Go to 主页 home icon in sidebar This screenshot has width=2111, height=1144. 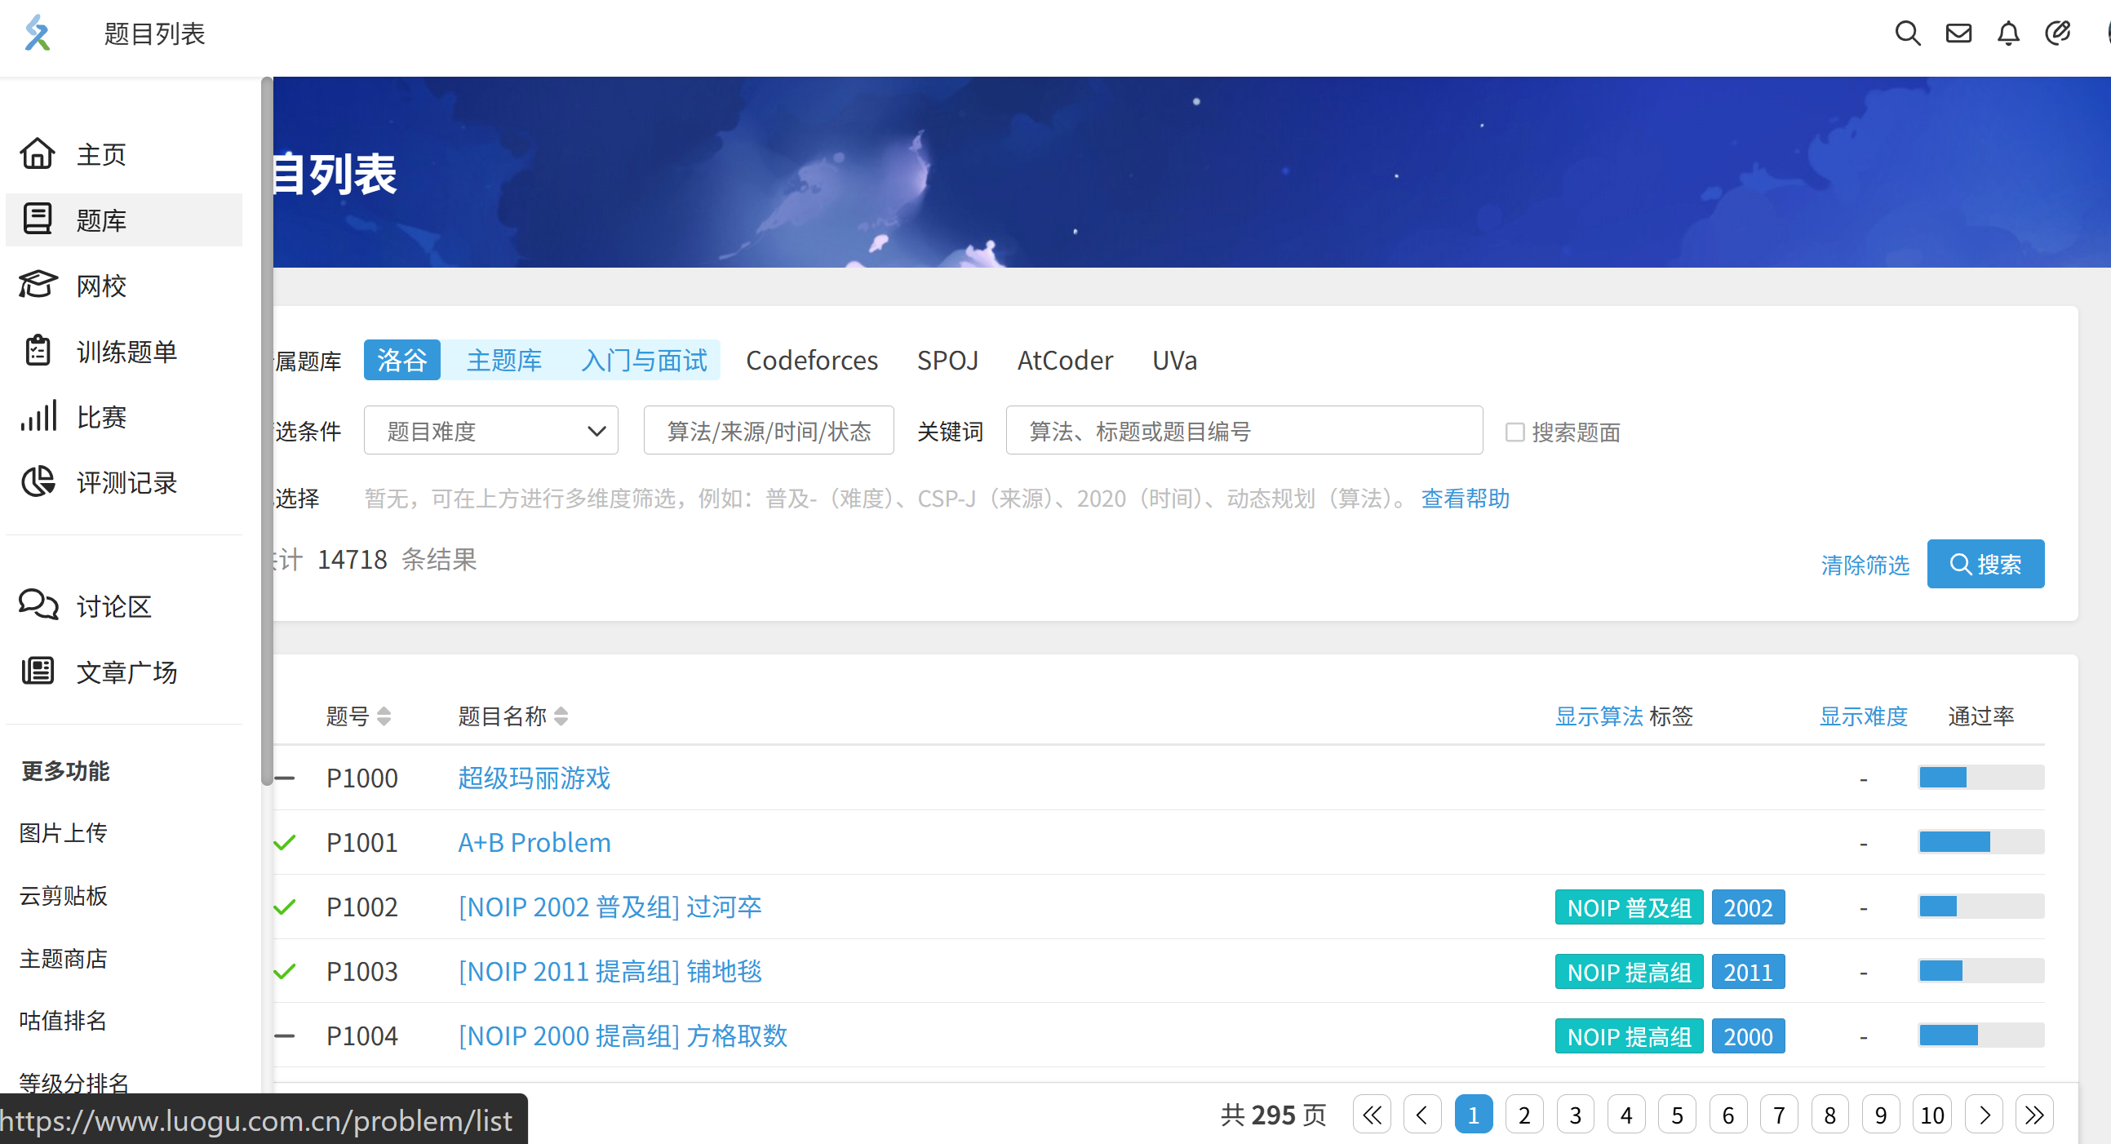pos(38,153)
